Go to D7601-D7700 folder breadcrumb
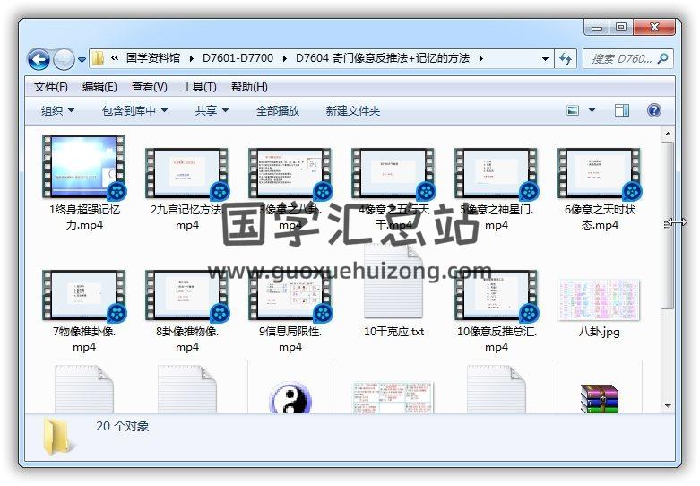The height and width of the screenshot is (486, 700). pyautogui.click(x=238, y=58)
